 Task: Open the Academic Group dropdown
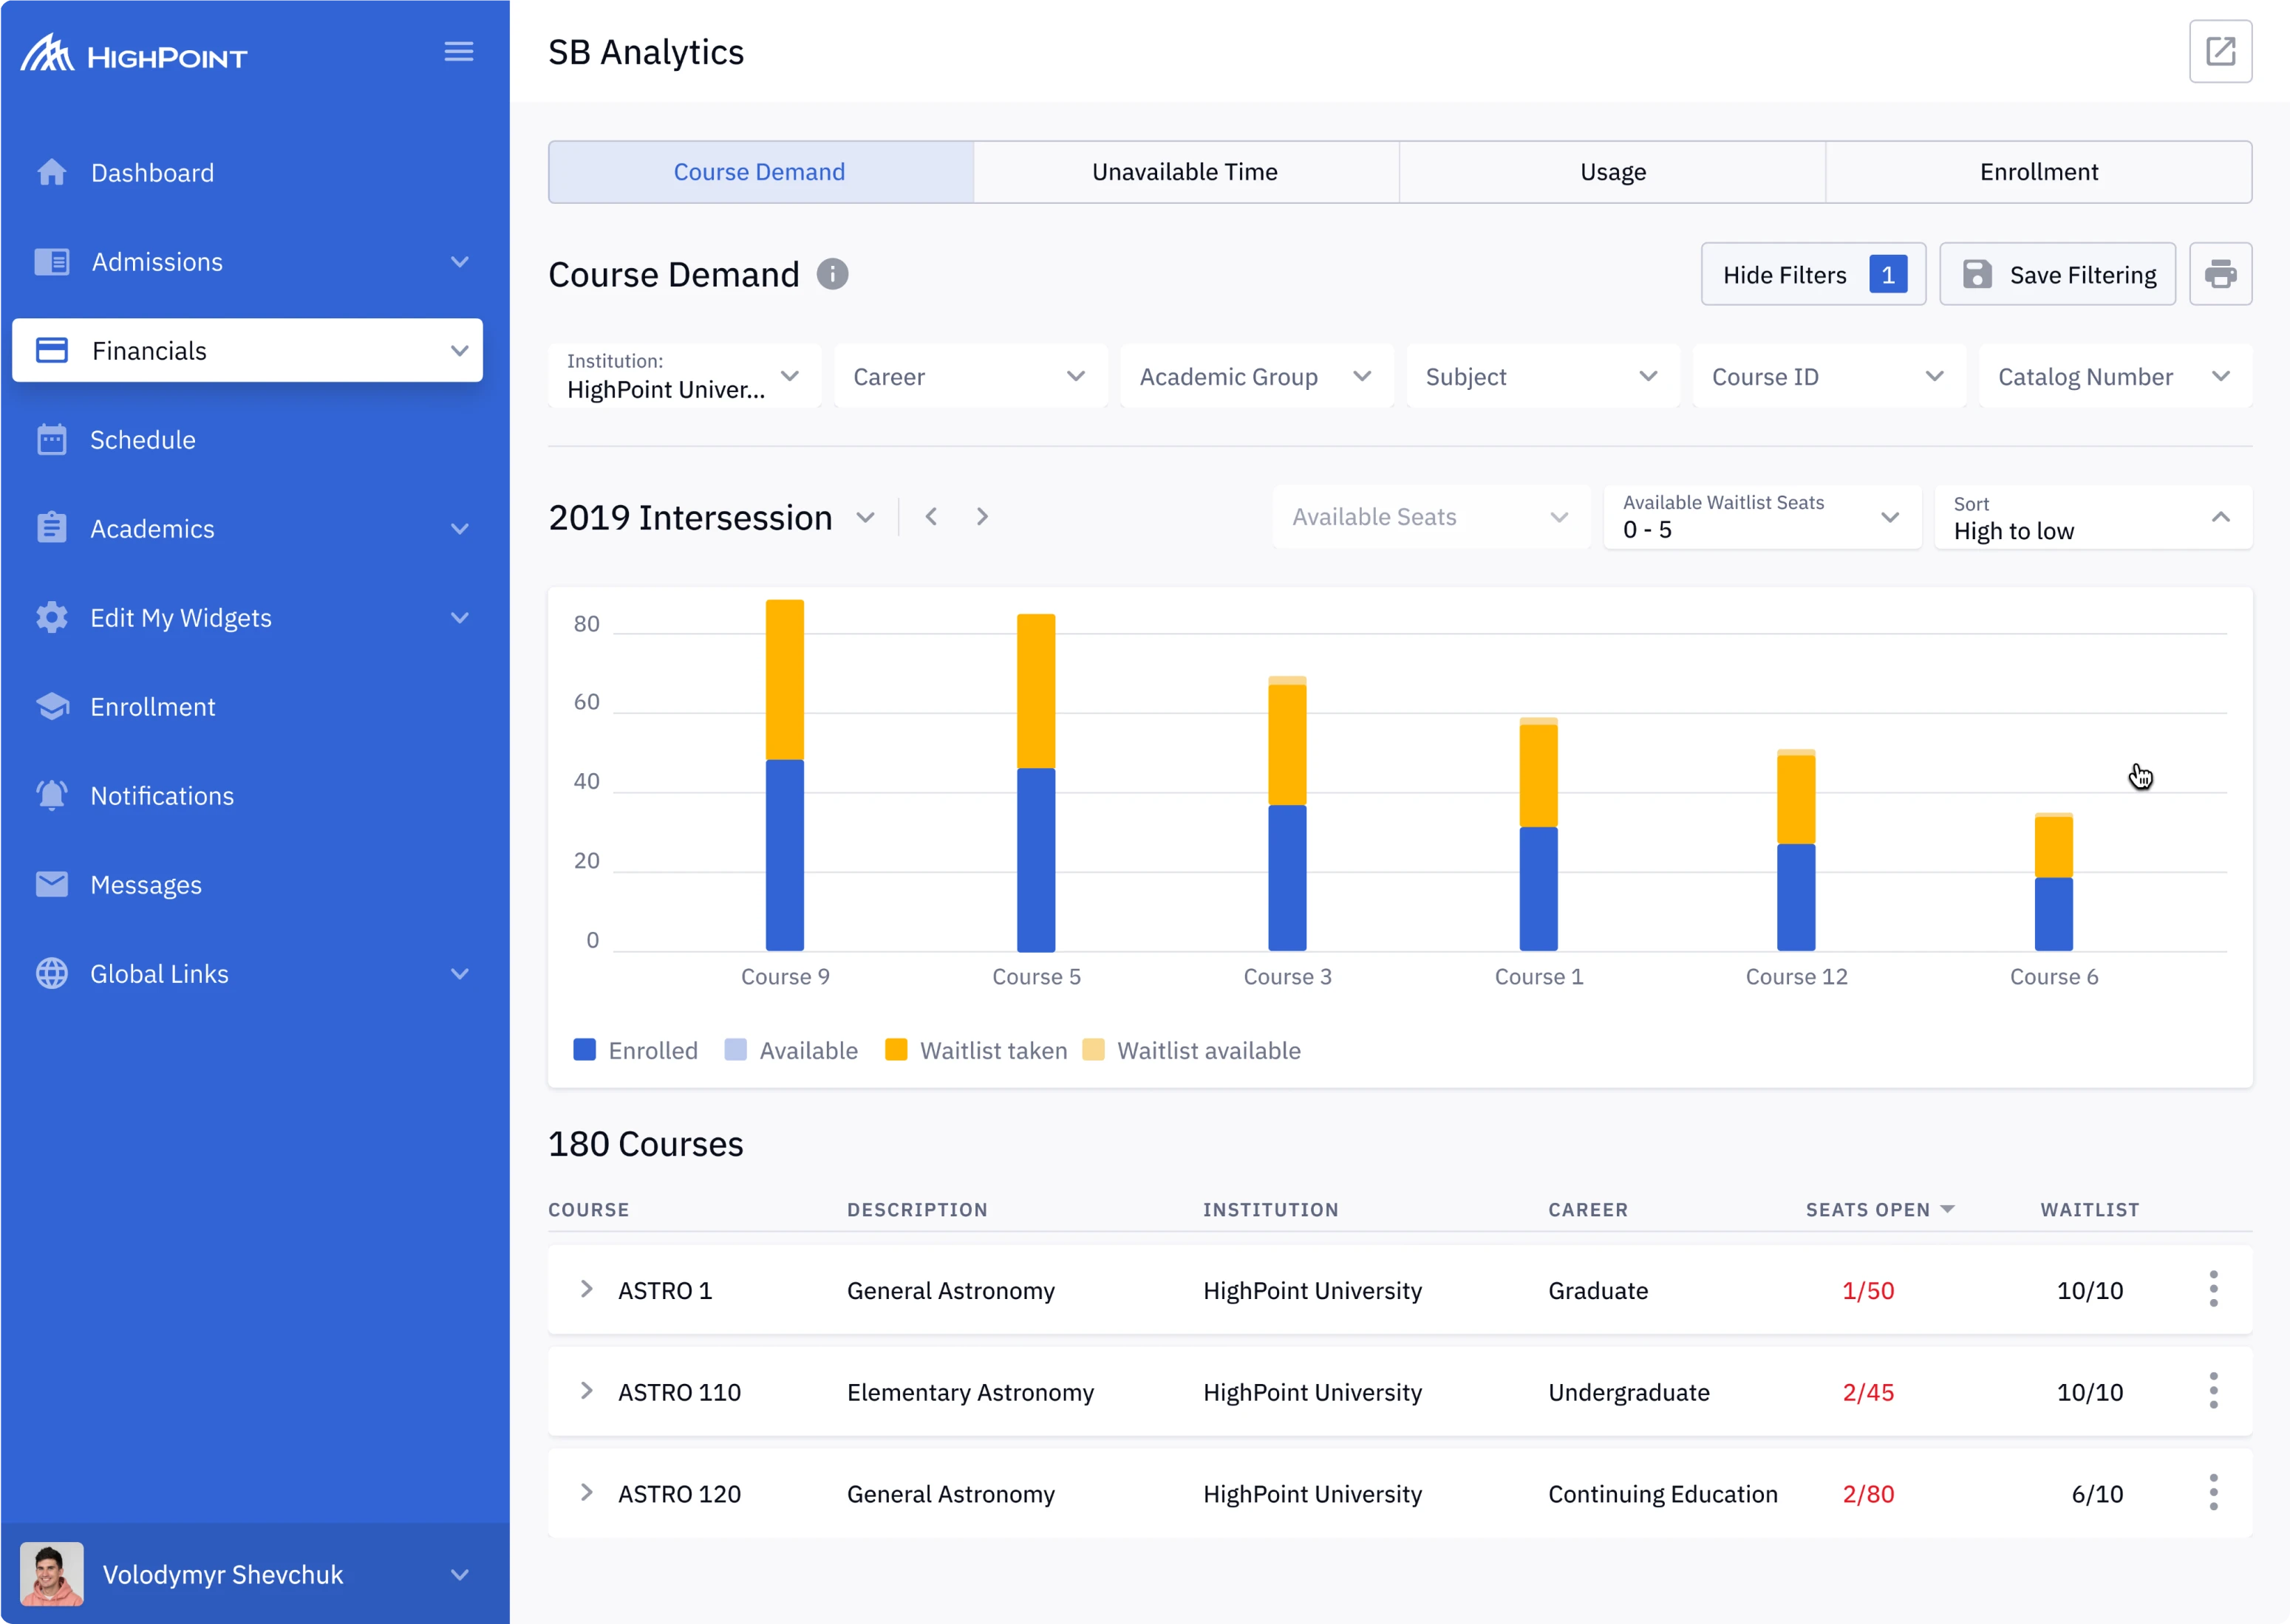[1255, 376]
